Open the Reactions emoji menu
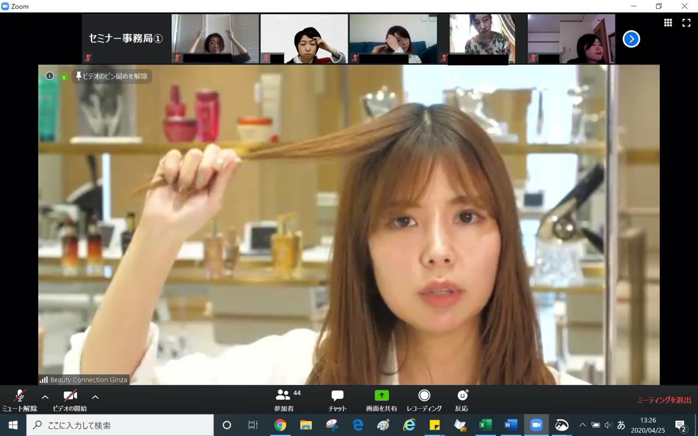Viewport: 698px width, 436px height. click(x=462, y=396)
